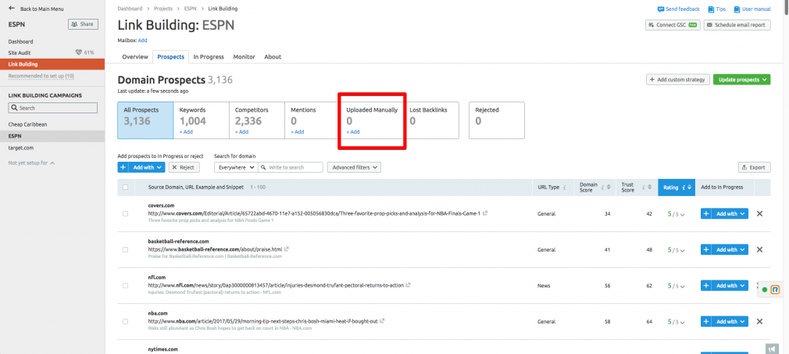Click the orange R extension widget

(776, 290)
